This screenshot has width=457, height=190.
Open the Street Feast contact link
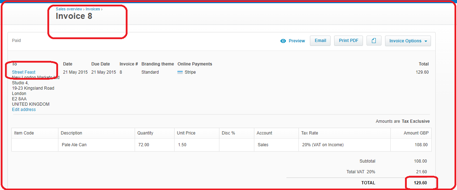tap(24, 72)
